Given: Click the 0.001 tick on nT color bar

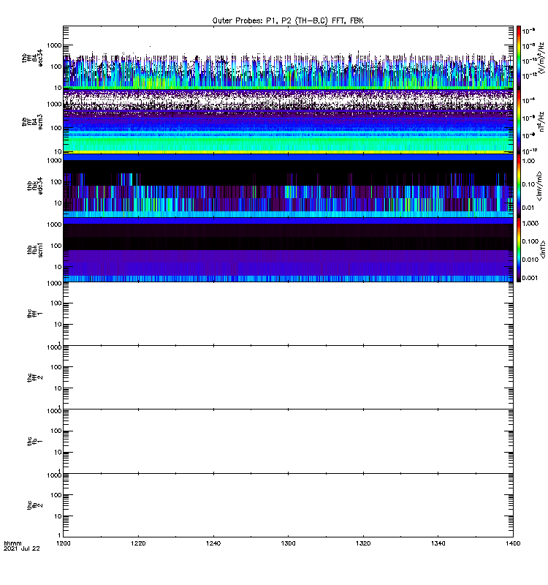Looking at the screenshot, I should click(x=530, y=278).
